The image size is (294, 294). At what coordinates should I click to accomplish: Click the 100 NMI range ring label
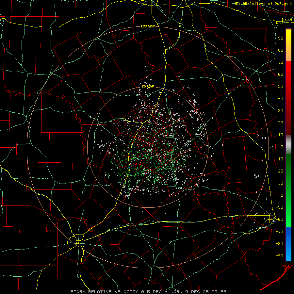coord(148,26)
